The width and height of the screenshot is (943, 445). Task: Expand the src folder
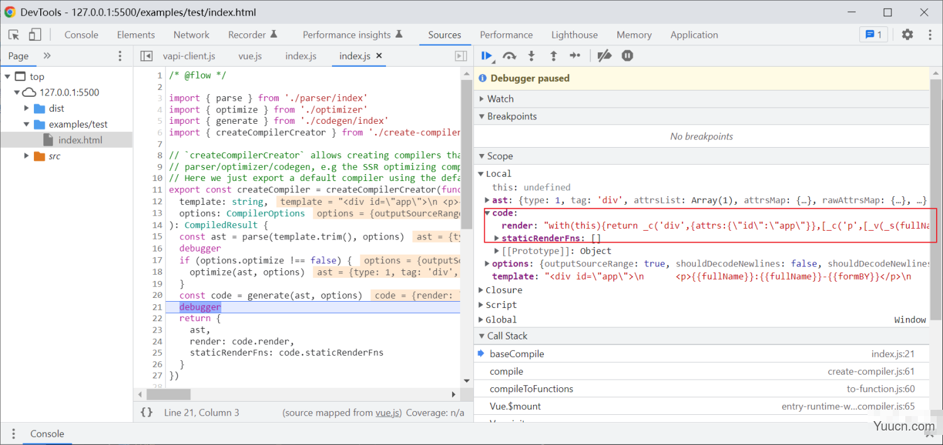click(26, 157)
